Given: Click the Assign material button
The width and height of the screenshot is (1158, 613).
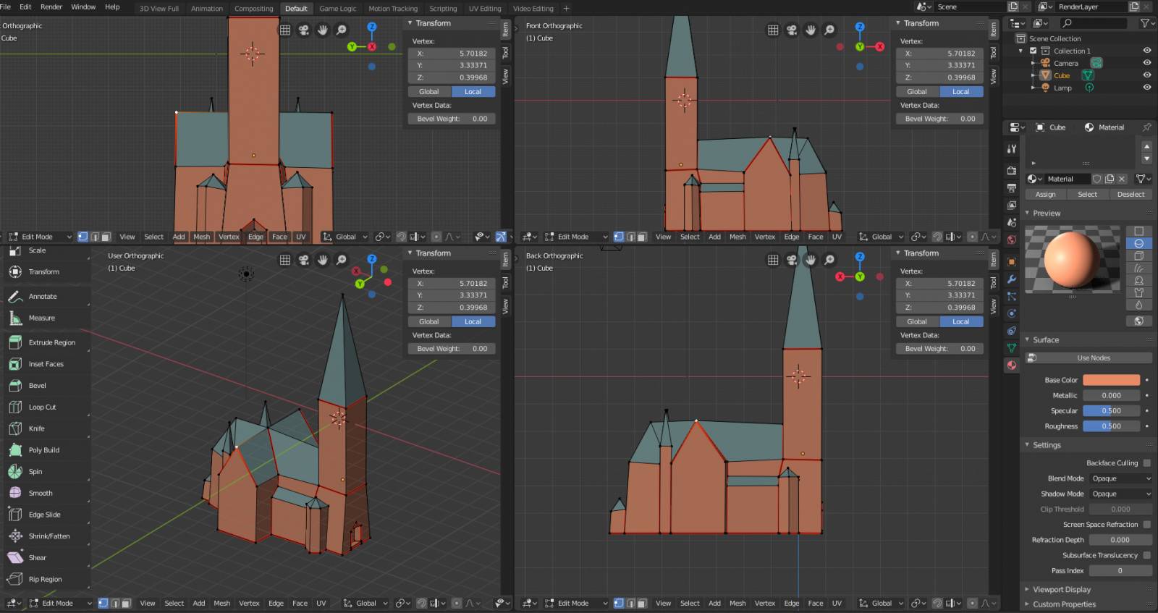Looking at the screenshot, I should pyautogui.click(x=1045, y=194).
